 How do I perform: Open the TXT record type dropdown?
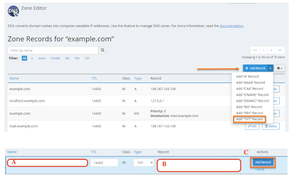[143, 163]
